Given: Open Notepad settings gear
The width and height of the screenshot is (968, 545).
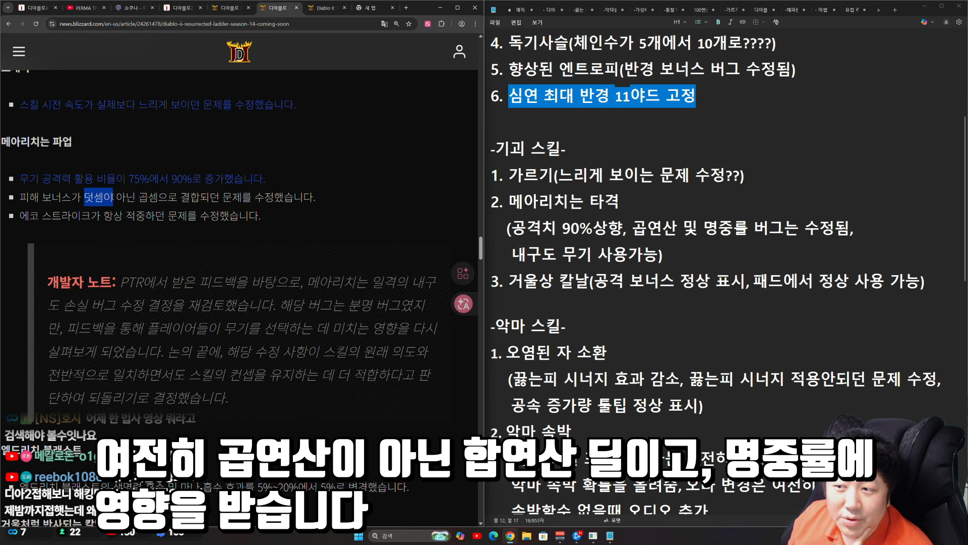Looking at the screenshot, I should coord(959,22).
